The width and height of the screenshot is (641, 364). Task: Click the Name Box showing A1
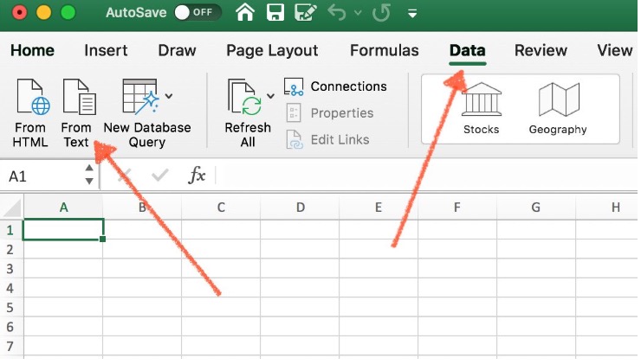[x=42, y=176]
